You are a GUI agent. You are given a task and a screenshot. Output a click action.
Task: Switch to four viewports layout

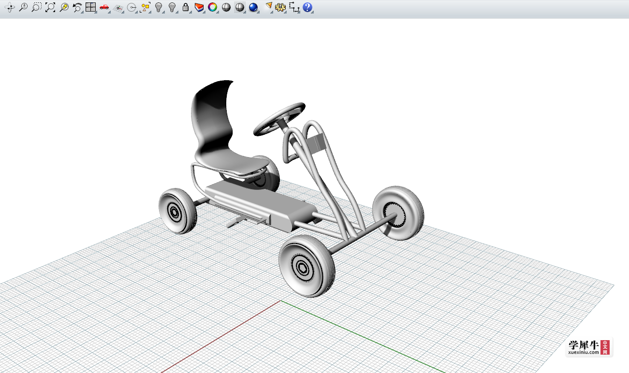(90, 7)
